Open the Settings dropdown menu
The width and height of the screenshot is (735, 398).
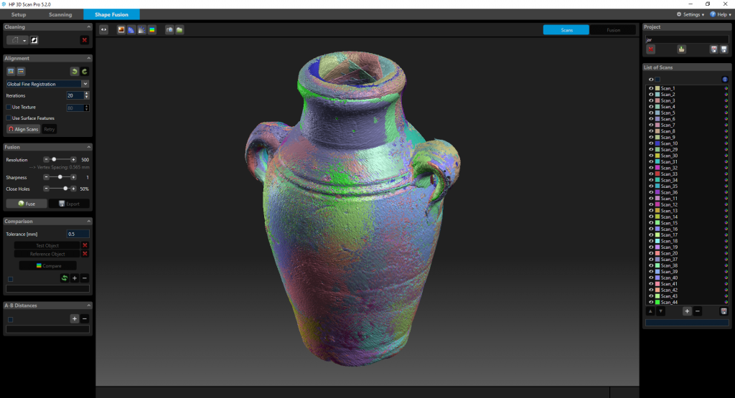(690, 14)
